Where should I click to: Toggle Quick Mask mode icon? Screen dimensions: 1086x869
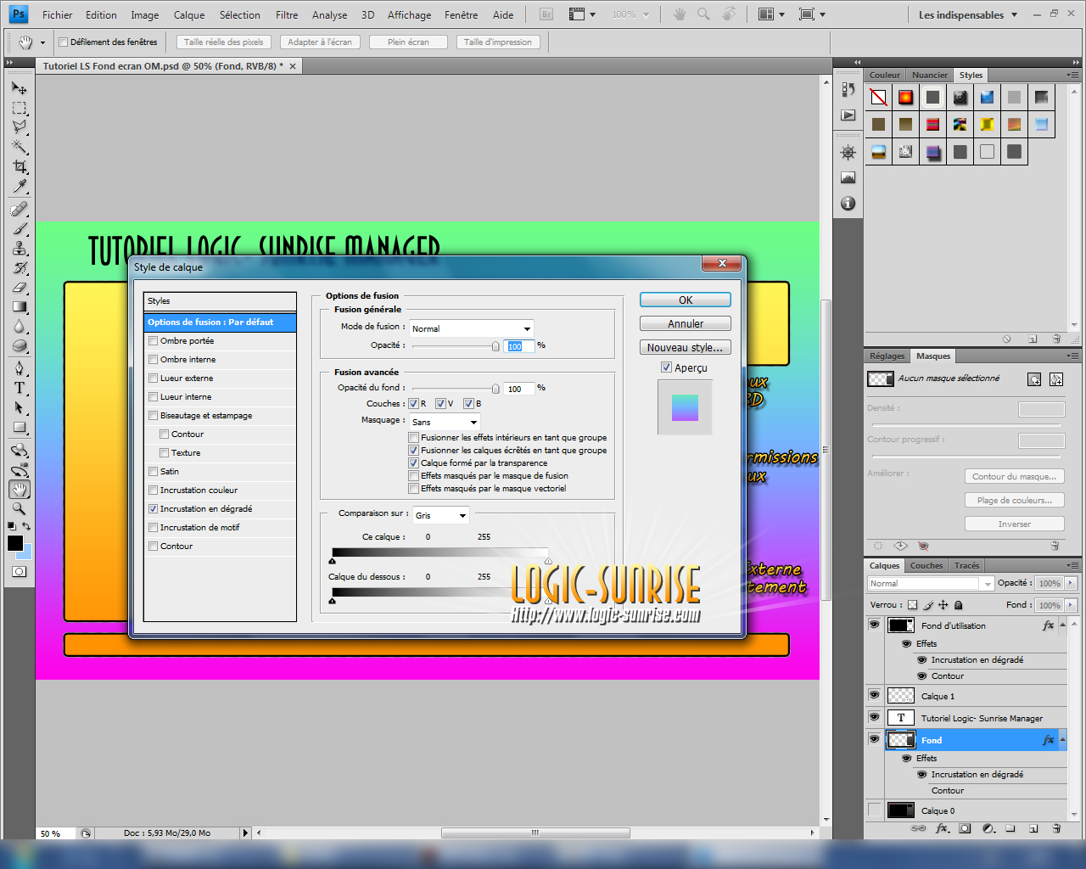19,572
